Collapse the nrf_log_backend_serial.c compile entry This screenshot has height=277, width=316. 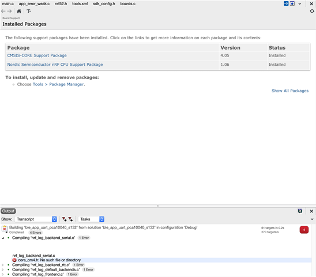pos(3,238)
